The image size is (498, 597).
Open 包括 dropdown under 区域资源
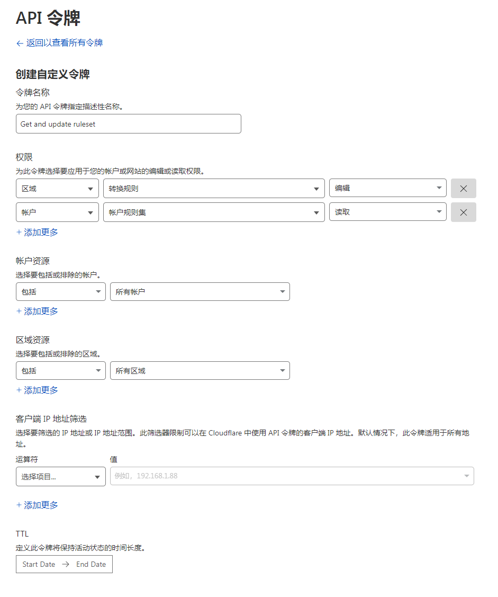(x=61, y=371)
